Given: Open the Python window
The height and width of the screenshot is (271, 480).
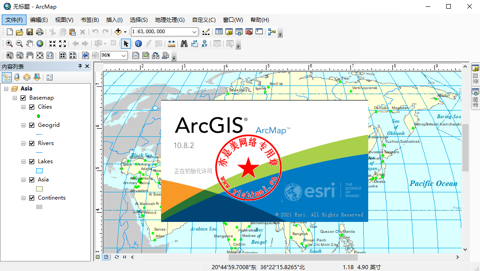Looking at the screenshot, I should click(259, 32).
